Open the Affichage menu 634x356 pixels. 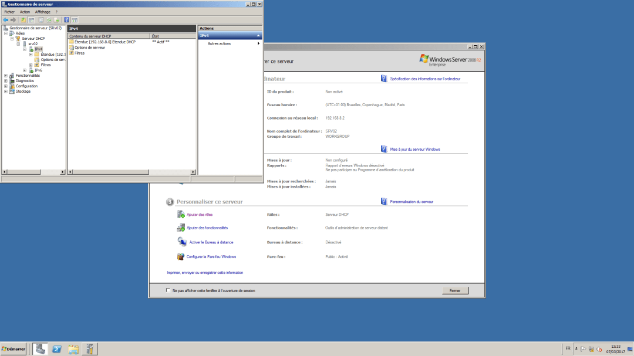(42, 12)
